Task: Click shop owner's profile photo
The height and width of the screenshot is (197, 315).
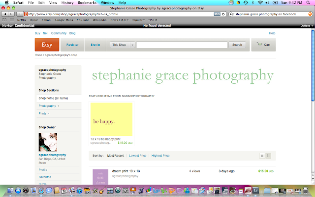Action: [x=48, y=142]
